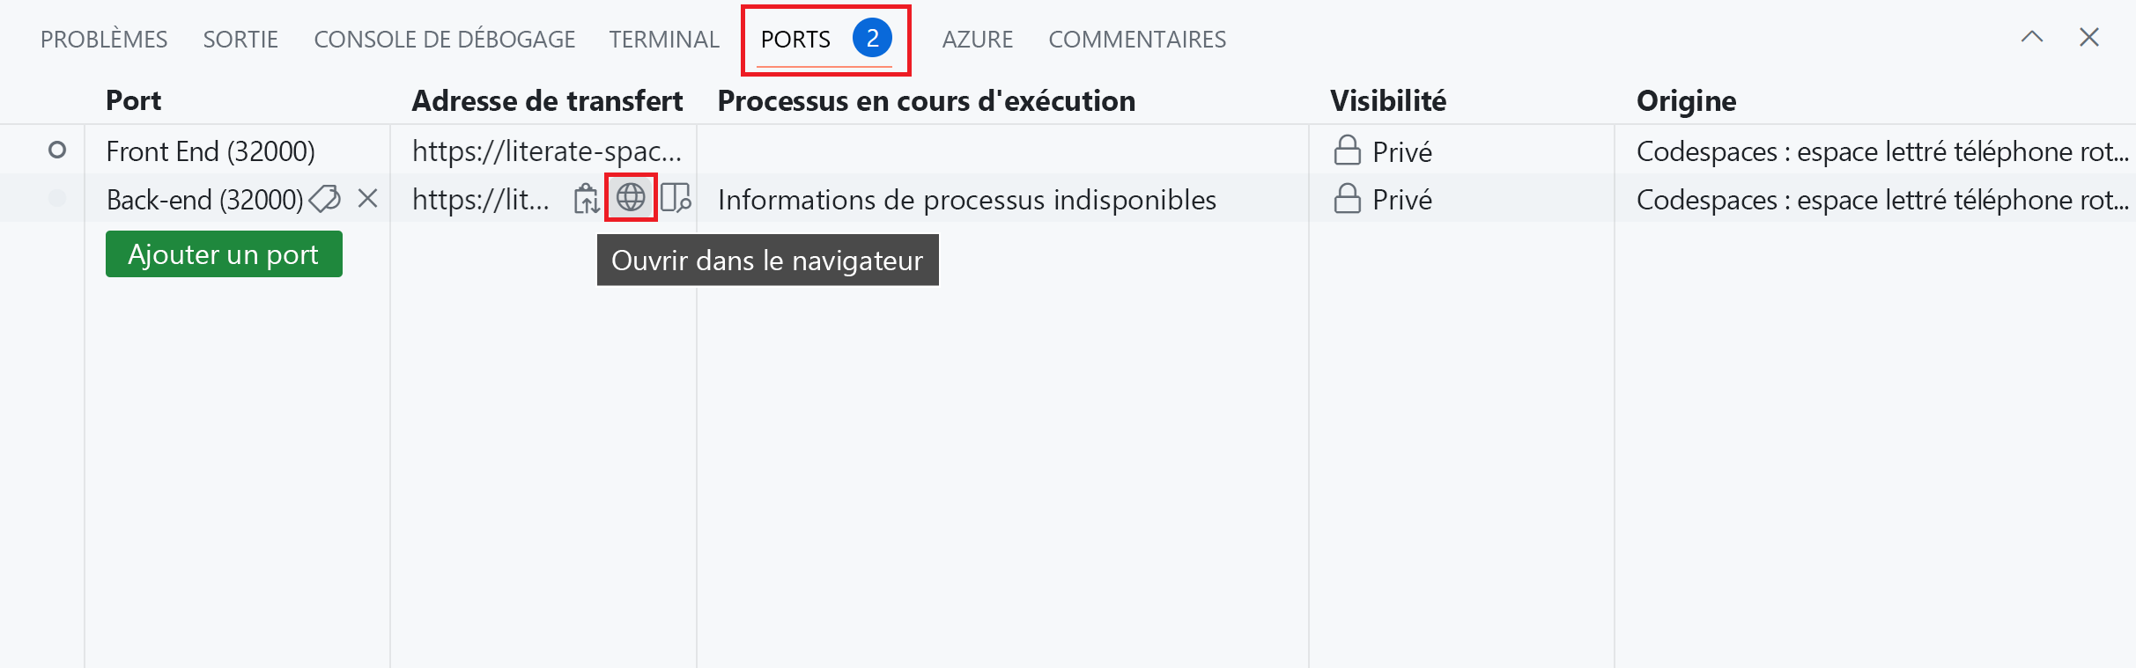Screen dimensions: 2136x668
Task: Switch to the TERMINAL tab
Action: coord(663,38)
